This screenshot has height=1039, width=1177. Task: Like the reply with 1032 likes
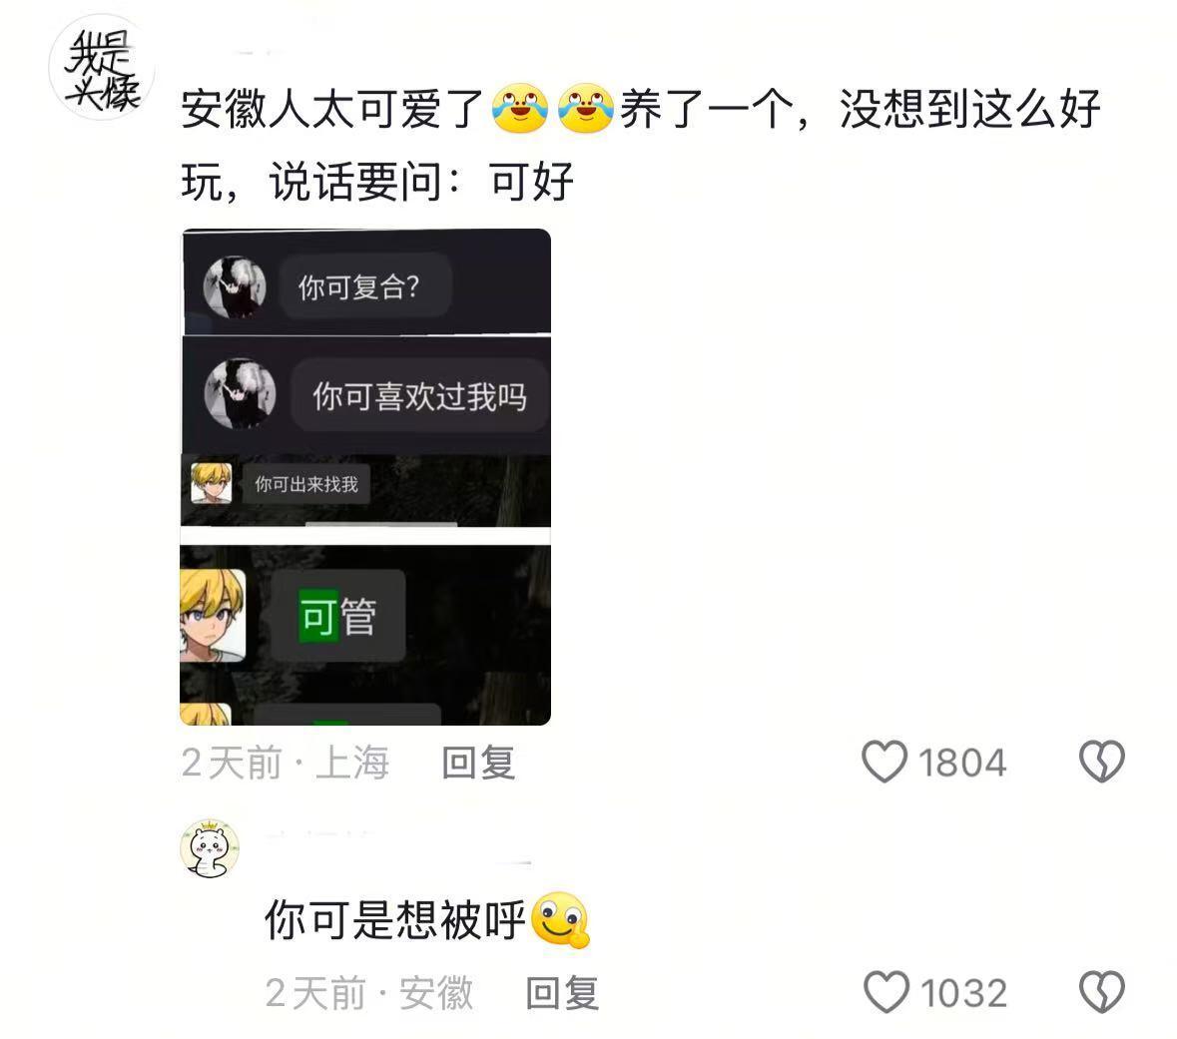886,992
